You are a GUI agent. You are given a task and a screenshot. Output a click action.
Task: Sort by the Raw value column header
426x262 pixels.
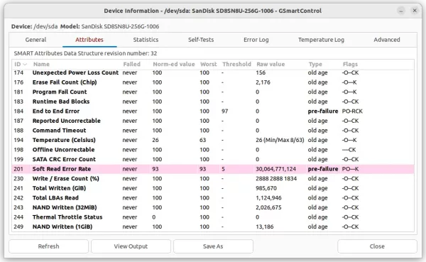coord(271,65)
